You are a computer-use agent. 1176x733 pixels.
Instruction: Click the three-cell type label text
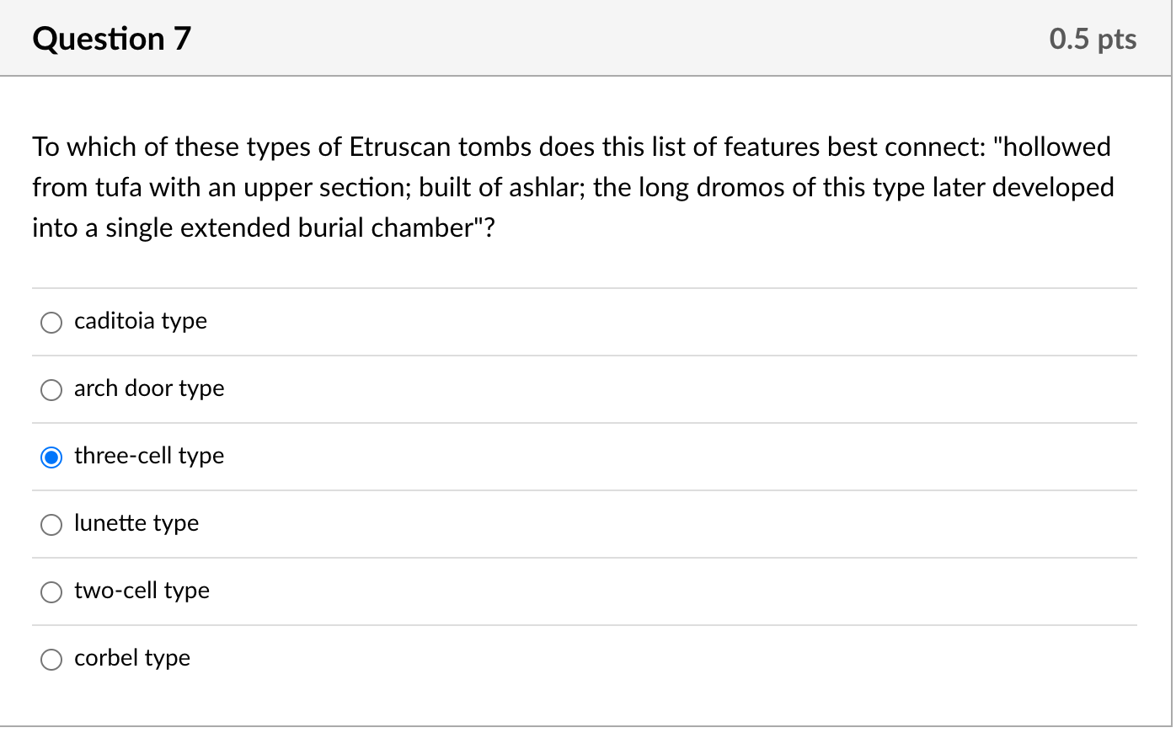pyautogui.click(x=148, y=456)
